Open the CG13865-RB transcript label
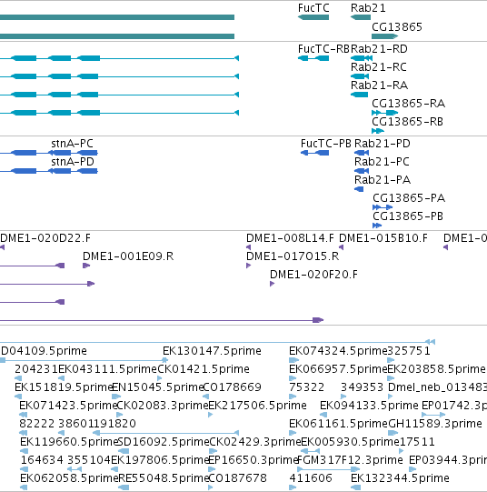Image resolution: width=487 pixels, height=492 pixels. click(407, 122)
